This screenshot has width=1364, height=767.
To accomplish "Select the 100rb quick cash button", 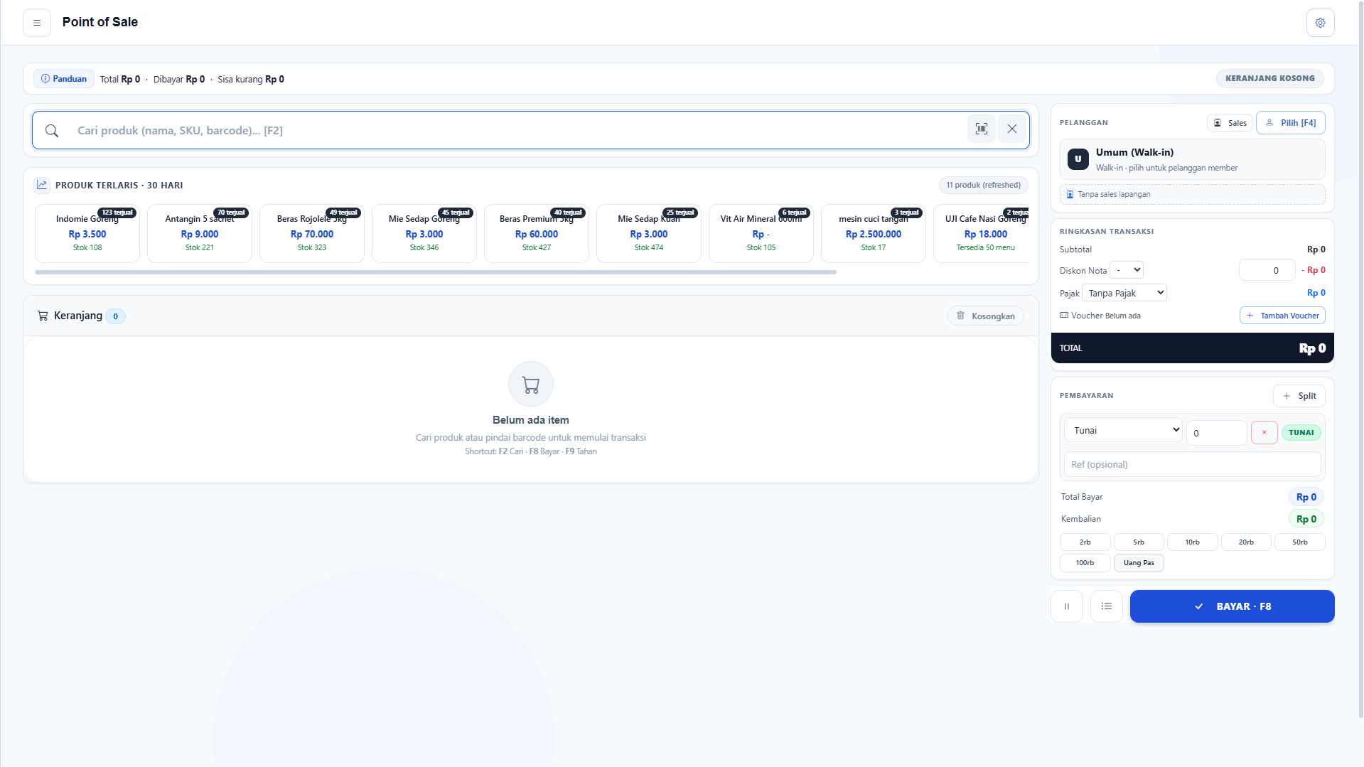I will click(1085, 562).
